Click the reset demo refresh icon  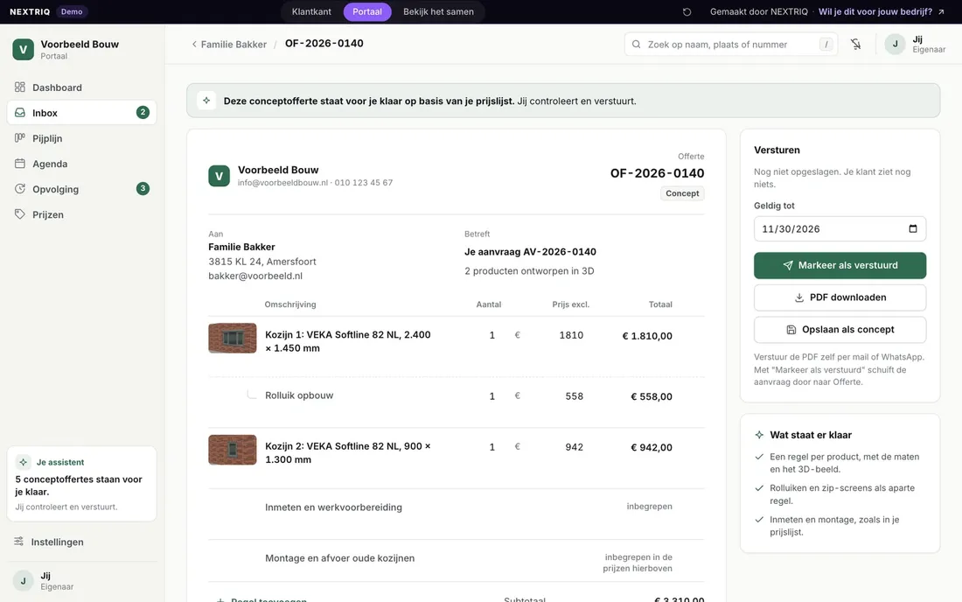coord(687,11)
